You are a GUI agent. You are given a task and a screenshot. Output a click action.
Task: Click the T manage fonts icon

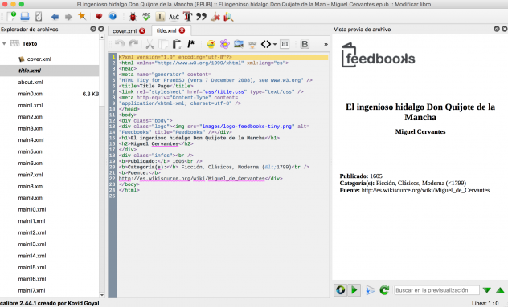(160, 17)
